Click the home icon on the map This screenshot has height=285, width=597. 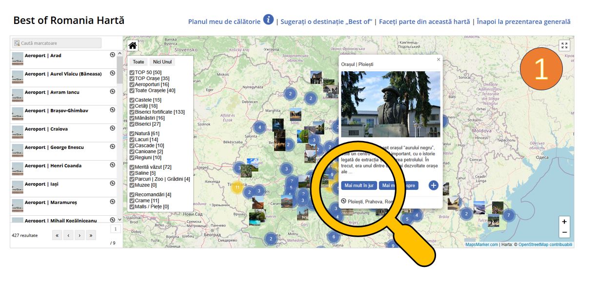(x=132, y=46)
